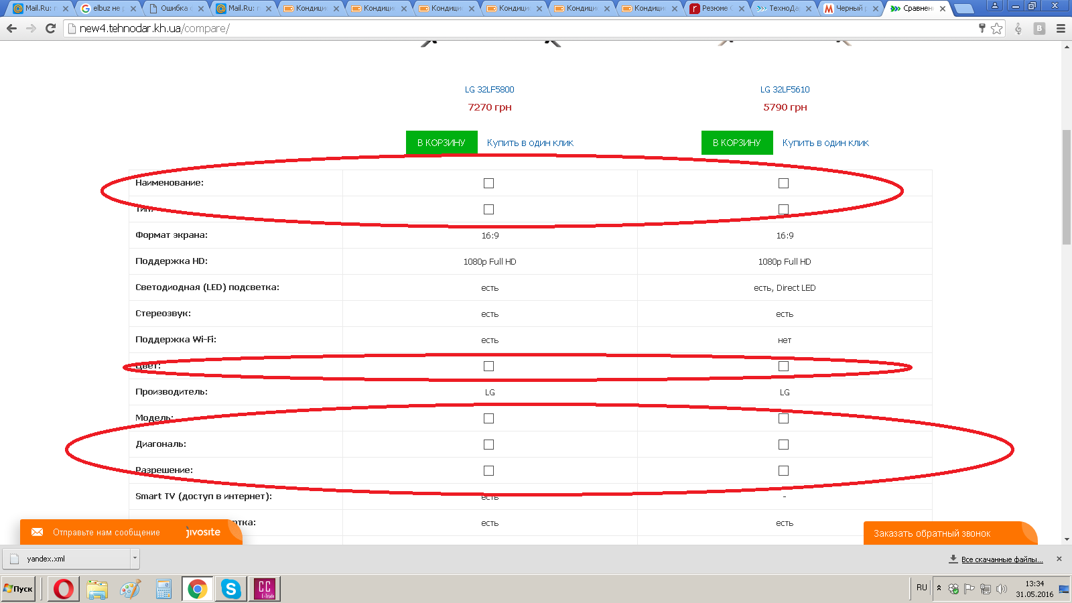Screen dimensions: 1072x603
Task: Open file explorer from the taskbar
Action: pos(97,589)
